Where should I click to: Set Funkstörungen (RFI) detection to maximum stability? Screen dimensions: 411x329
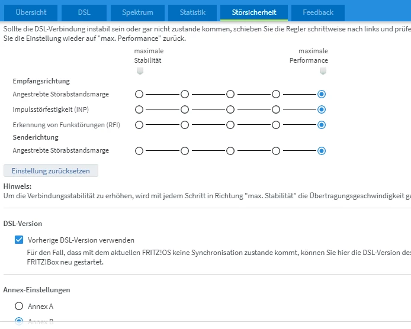coord(139,125)
